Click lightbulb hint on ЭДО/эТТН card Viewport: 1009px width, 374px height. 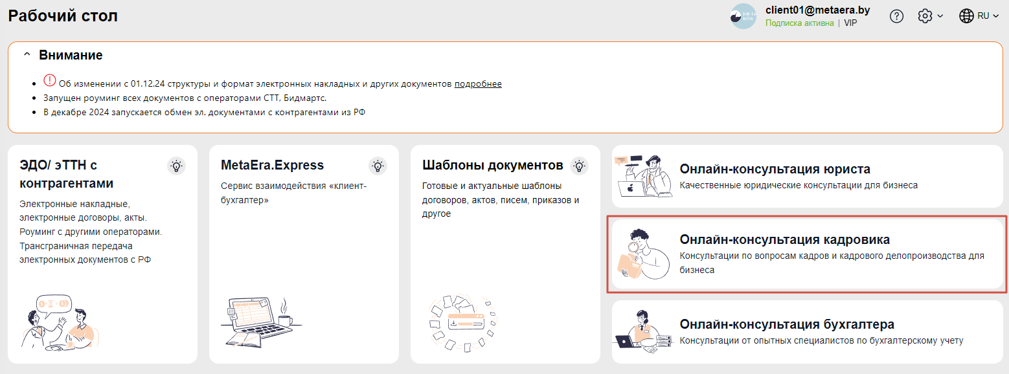[176, 166]
